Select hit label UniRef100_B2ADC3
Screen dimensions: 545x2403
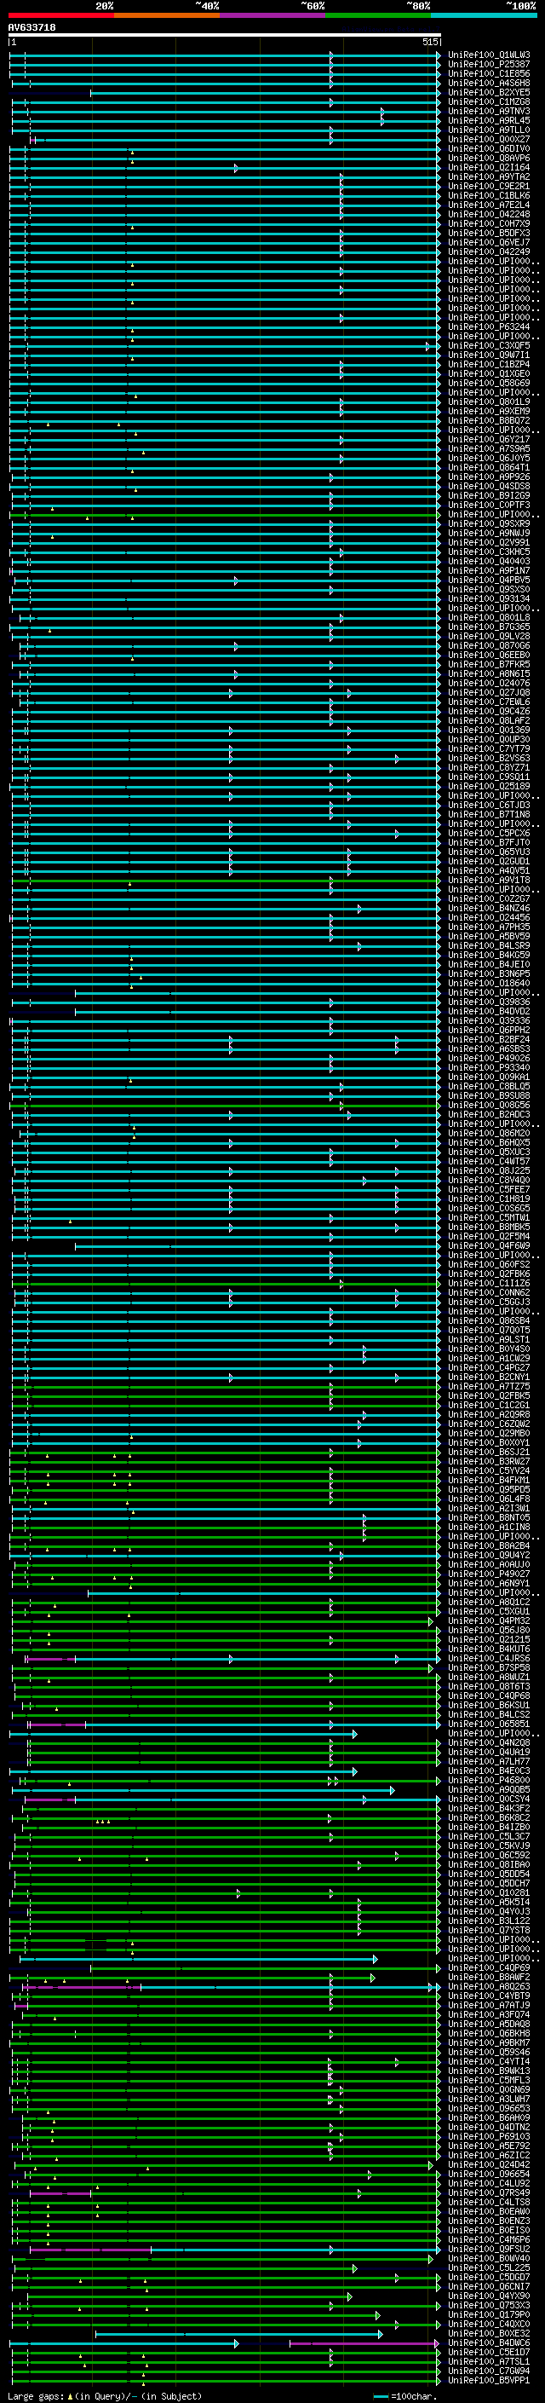[x=489, y=1115]
